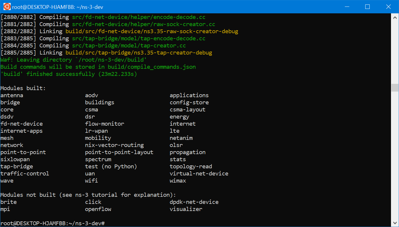Viewport: 399px width, 227px height.
Task: Click the 'propagation' module name
Action: click(x=188, y=152)
